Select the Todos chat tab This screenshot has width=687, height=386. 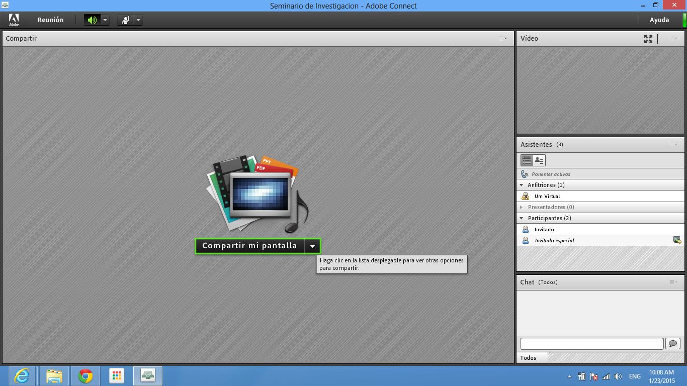coord(532,358)
